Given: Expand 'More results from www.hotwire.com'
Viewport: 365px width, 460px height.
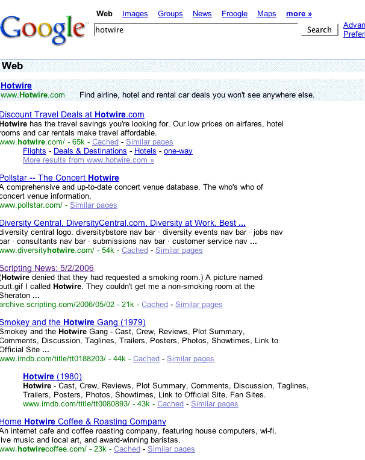Looking at the screenshot, I should [x=89, y=160].
